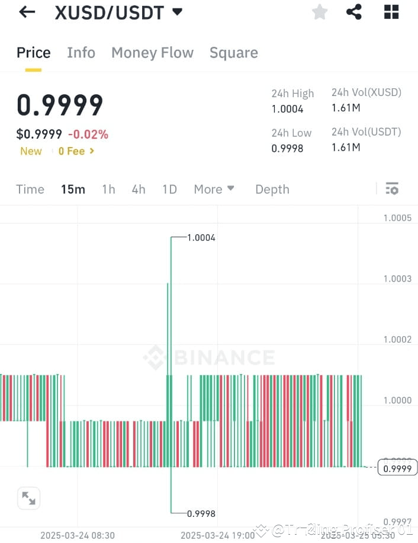
Task: Favorite XUSD/USDT using the star icon
Action: coord(320,12)
